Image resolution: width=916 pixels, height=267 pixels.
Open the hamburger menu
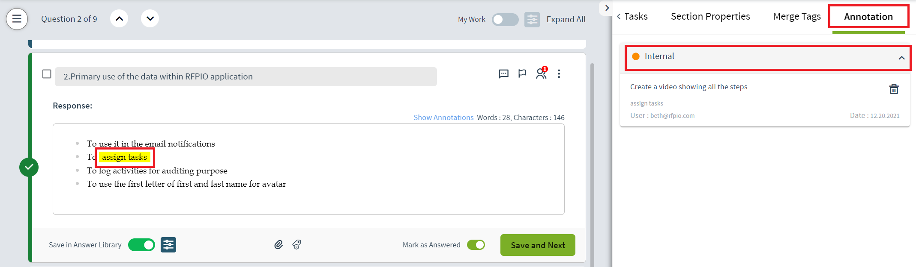17,19
